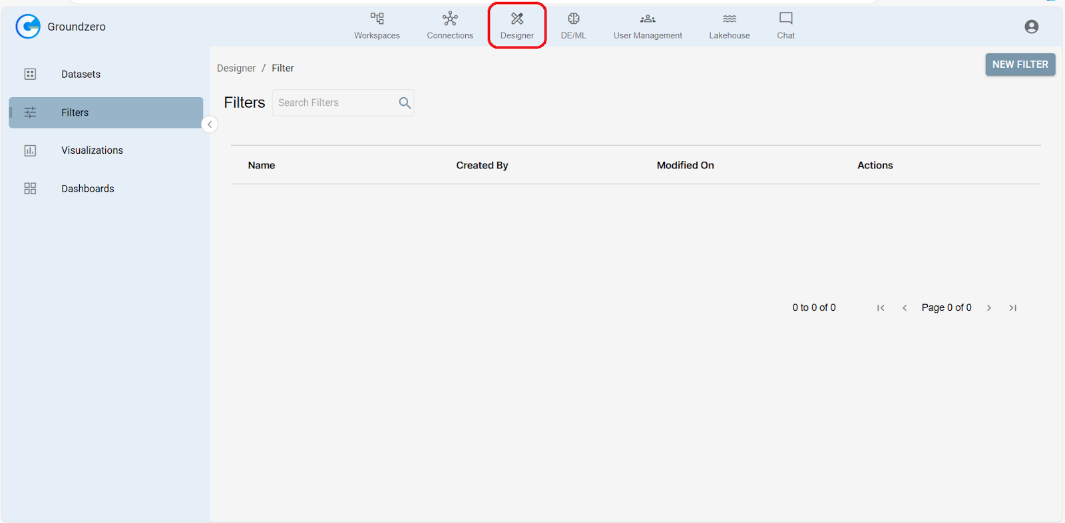Click the search magnifier icon
1065x523 pixels.
point(404,103)
